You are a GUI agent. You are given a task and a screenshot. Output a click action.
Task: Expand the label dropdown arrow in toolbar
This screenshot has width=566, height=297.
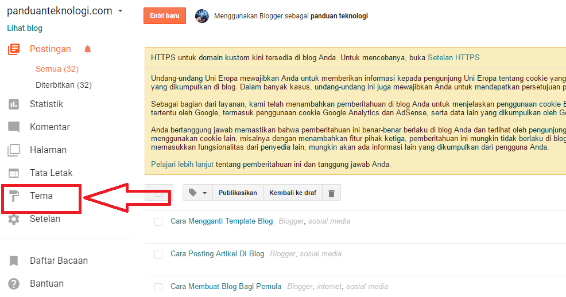(205, 193)
